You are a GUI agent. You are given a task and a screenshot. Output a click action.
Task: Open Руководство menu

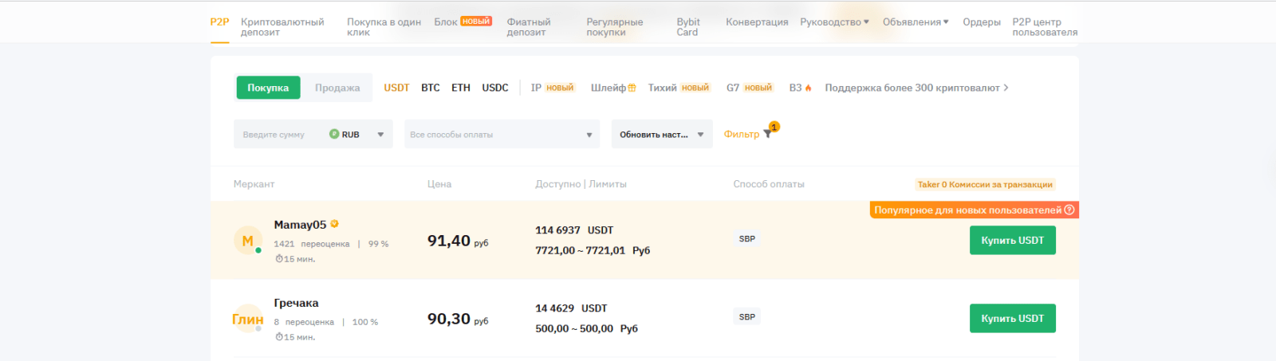click(834, 22)
